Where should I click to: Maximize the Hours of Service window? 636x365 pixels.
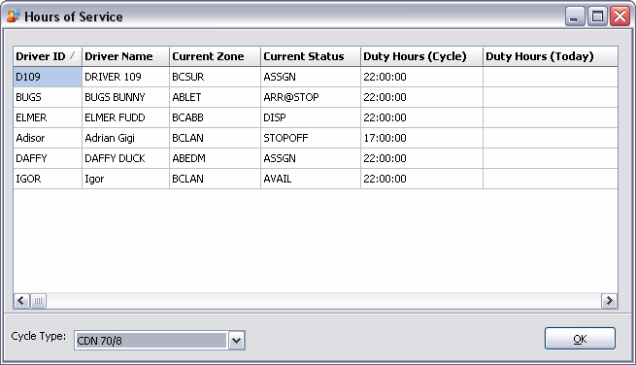pyautogui.click(x=597, y=17)
